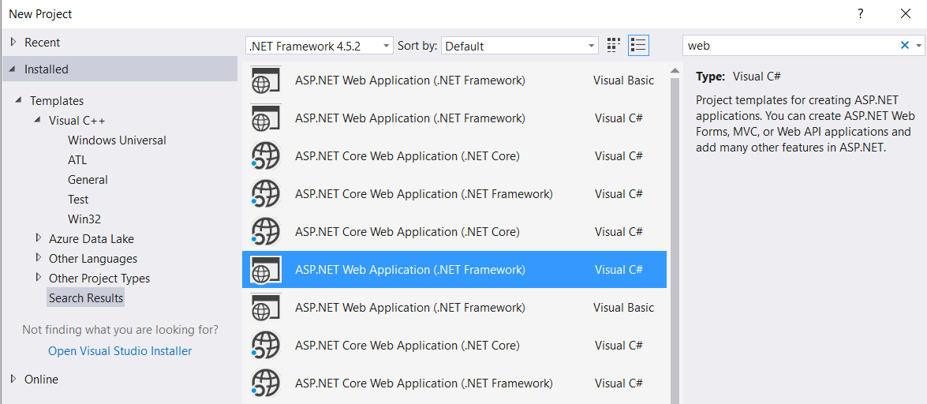Open the Sort by Default dropdown

pos(520,46)
